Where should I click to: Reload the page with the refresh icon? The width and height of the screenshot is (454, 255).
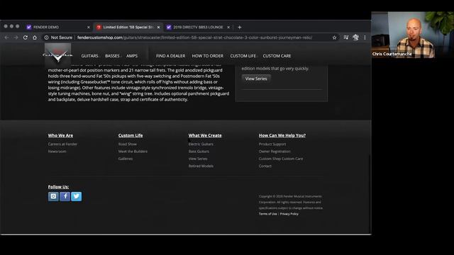pos(26,38)
